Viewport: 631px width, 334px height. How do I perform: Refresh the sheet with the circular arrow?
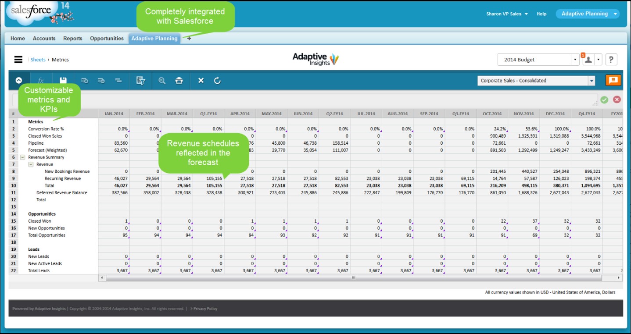217,81
